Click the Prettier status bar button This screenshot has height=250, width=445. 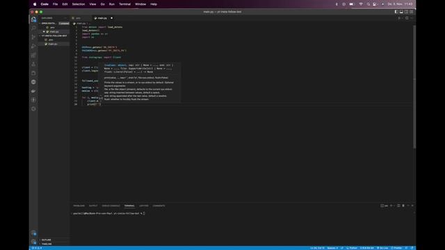(396, 248)
